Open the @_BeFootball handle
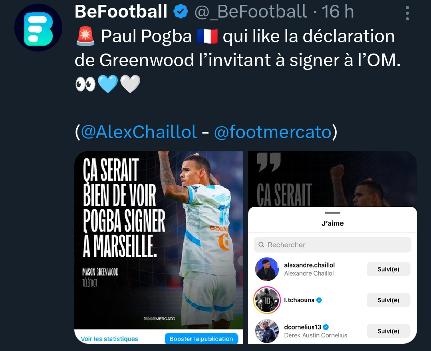 pos(250,12)
